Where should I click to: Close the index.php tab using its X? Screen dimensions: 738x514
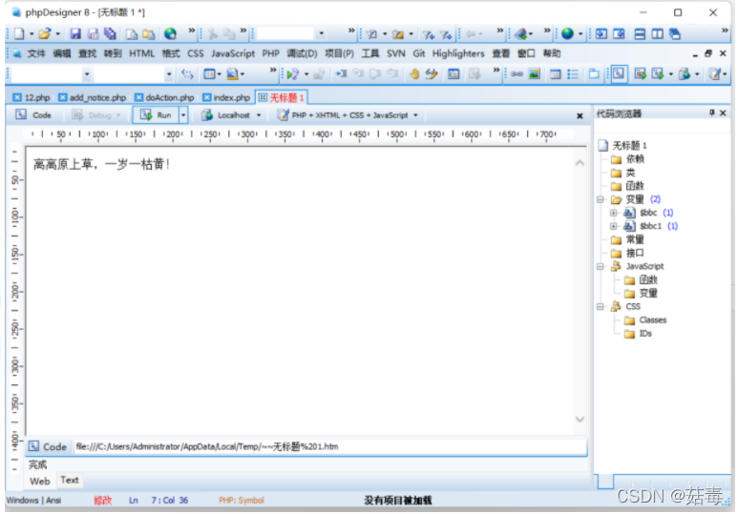[x=206, y=97]
